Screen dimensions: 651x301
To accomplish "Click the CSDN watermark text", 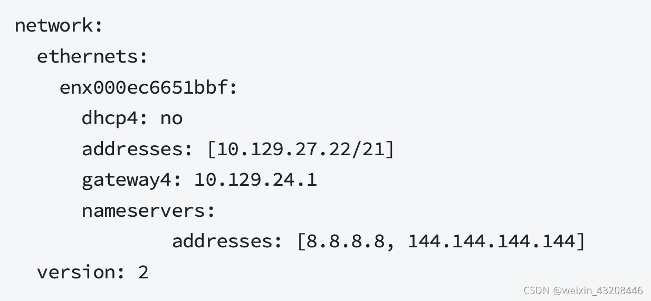I will (x=537, y=290).
